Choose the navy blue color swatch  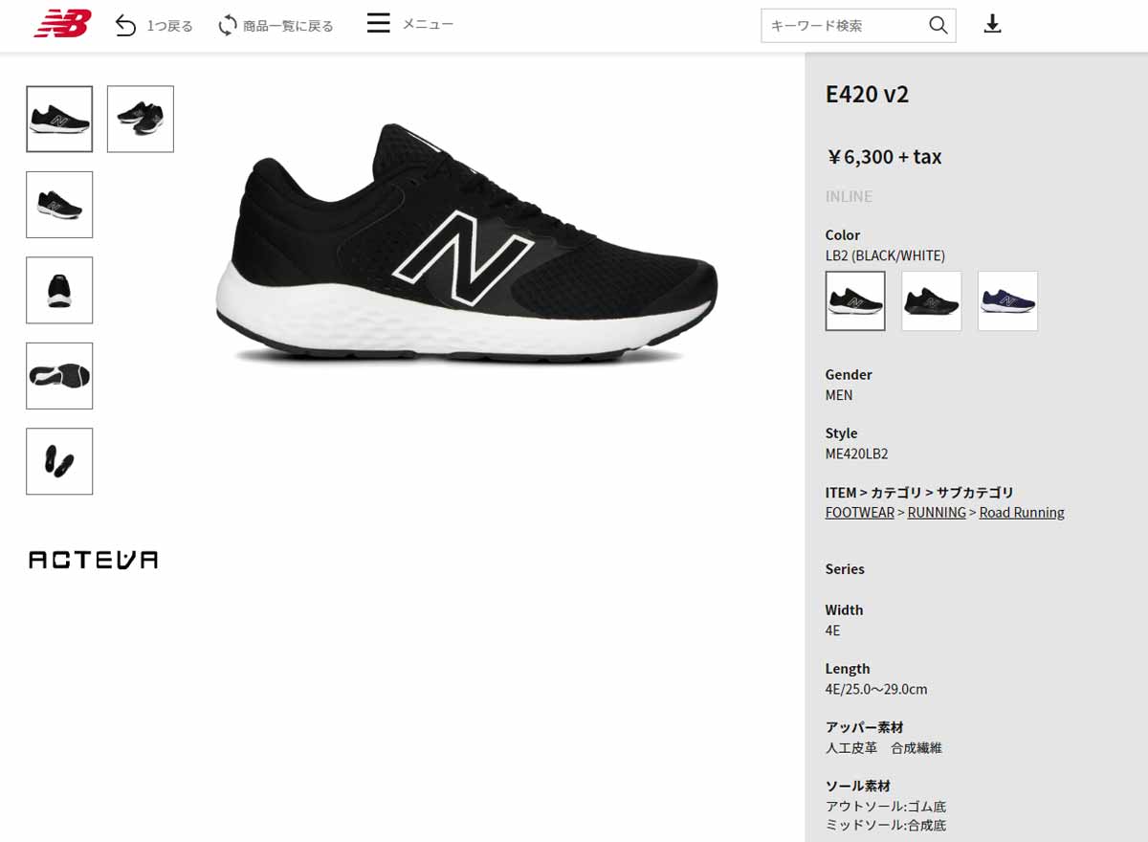[x=1007, y=301]
